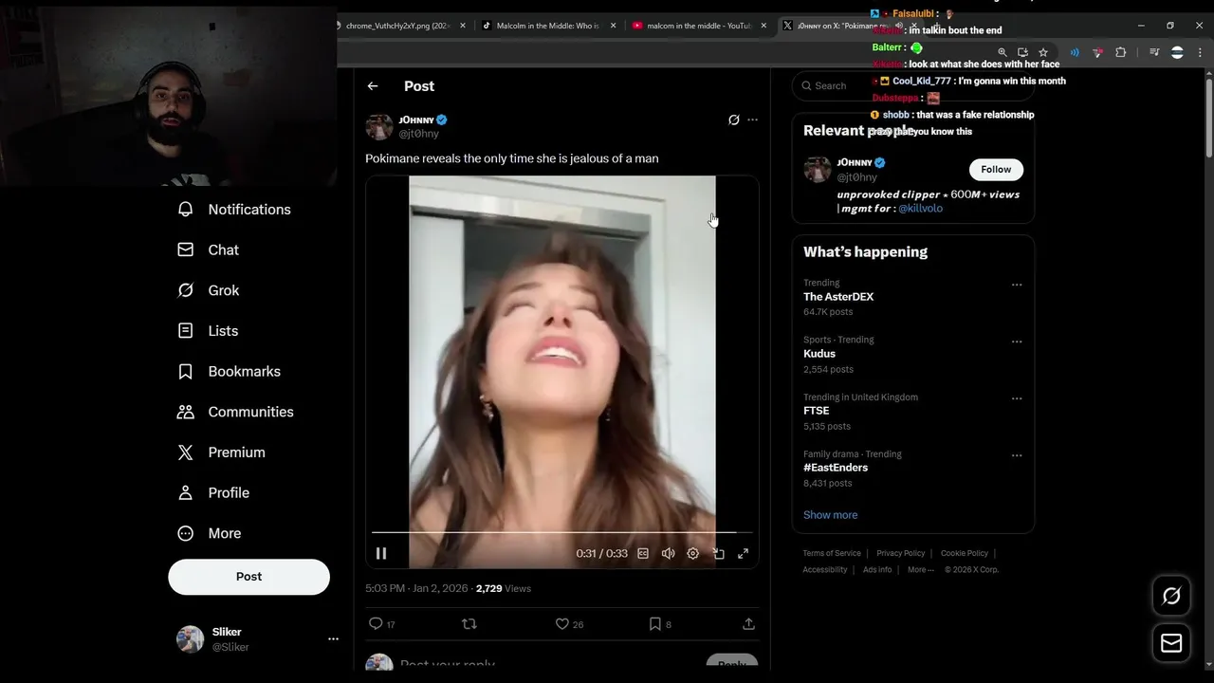Open Communities in the sidebar

pos(235,412)
